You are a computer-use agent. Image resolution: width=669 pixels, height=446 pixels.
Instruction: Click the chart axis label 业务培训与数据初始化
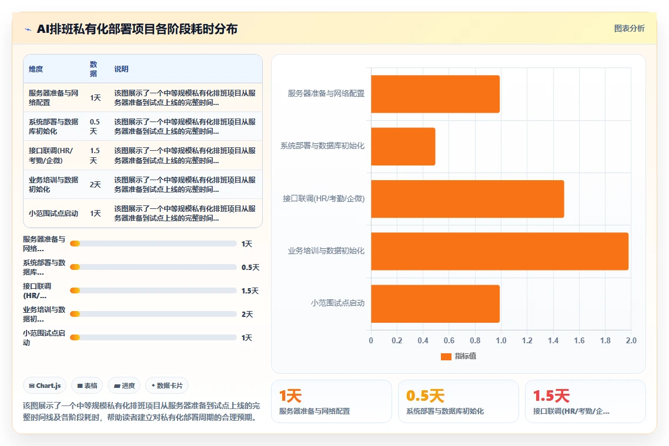[326, 251]
